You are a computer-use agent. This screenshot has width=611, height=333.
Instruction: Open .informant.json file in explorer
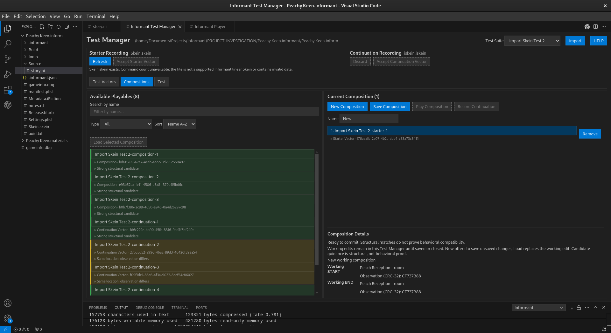[x=43, y=78]
